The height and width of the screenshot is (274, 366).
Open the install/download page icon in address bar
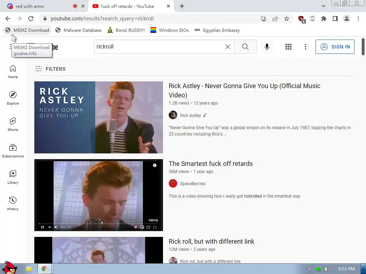click(x=264, y=19)
